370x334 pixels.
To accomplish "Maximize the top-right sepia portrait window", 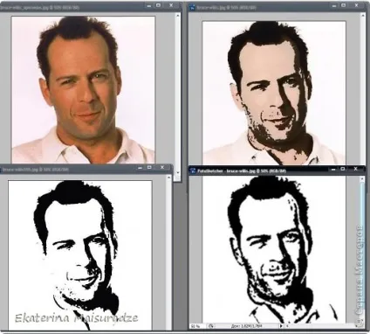I will pyautogui.click(x=344, y=5).
